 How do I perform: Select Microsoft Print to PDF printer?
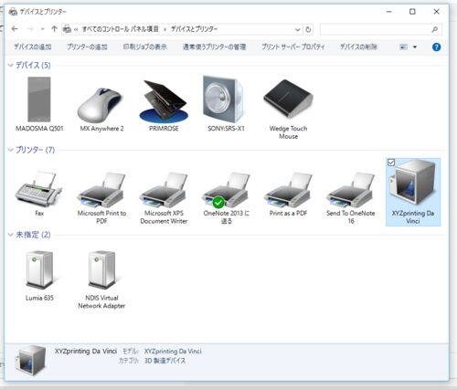click(101, 198)
